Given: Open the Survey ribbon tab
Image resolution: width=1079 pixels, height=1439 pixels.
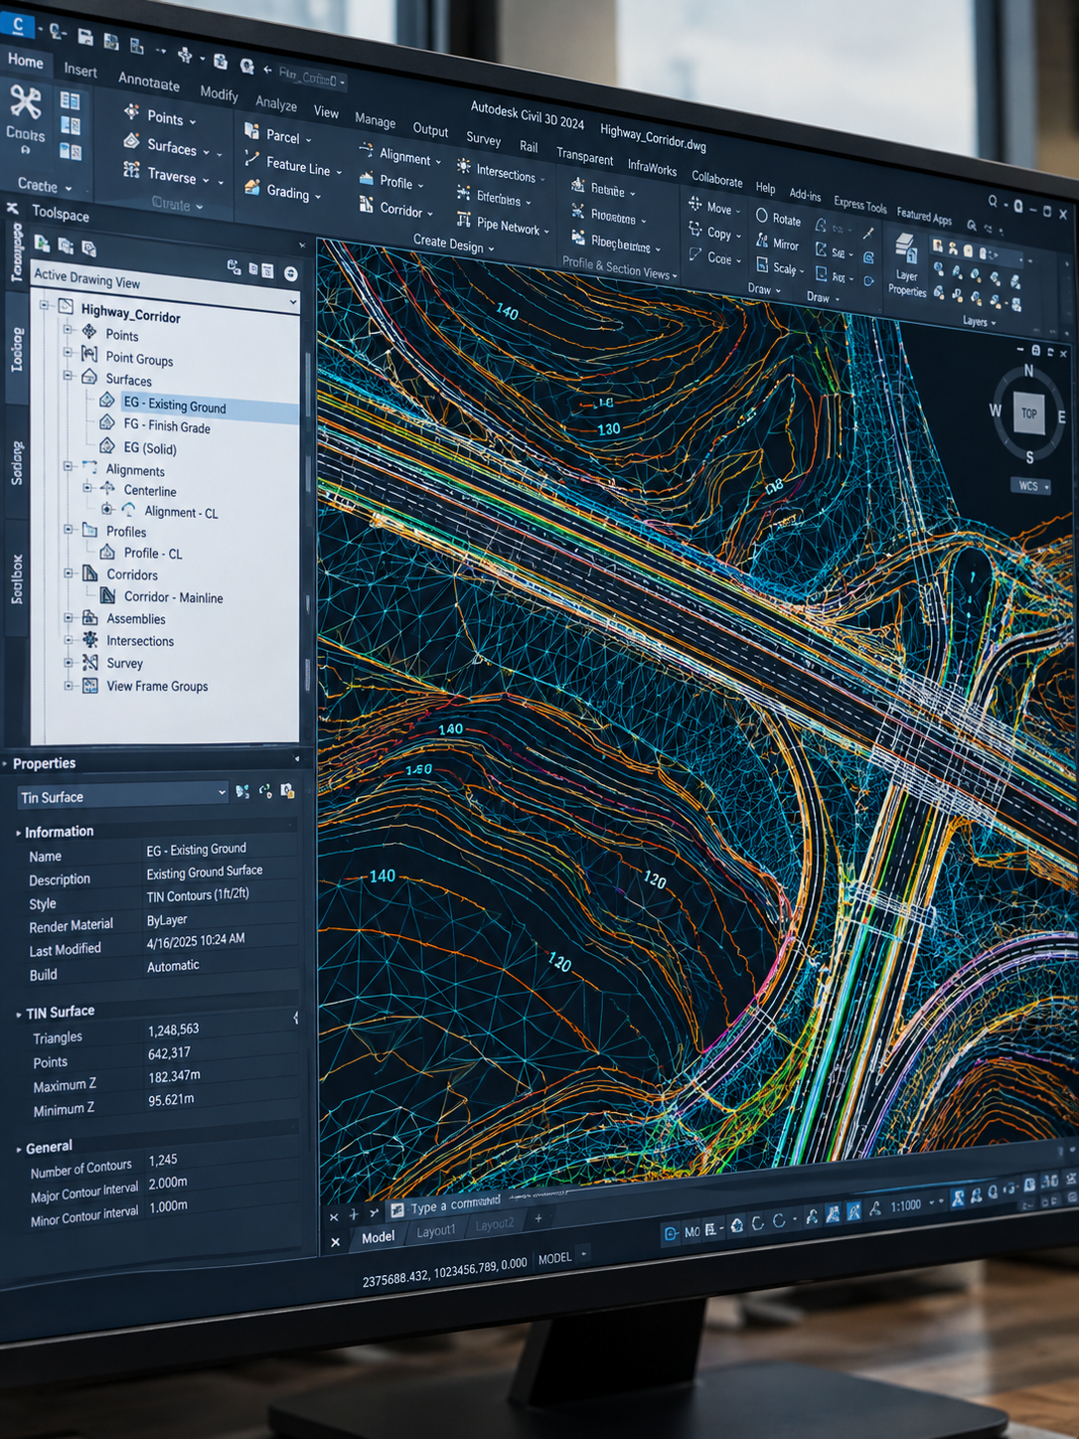Looking at the screenshot, I should (484, 139).
